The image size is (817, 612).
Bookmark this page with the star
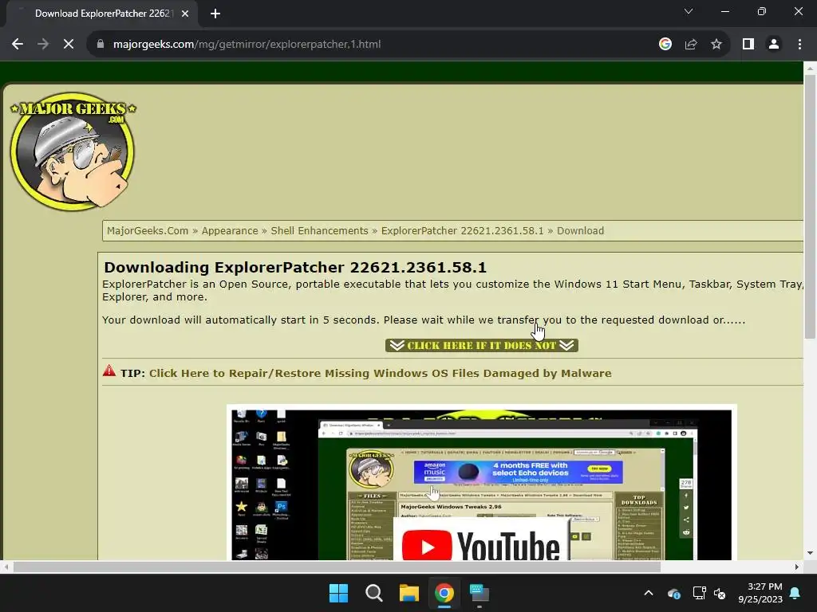716,45
